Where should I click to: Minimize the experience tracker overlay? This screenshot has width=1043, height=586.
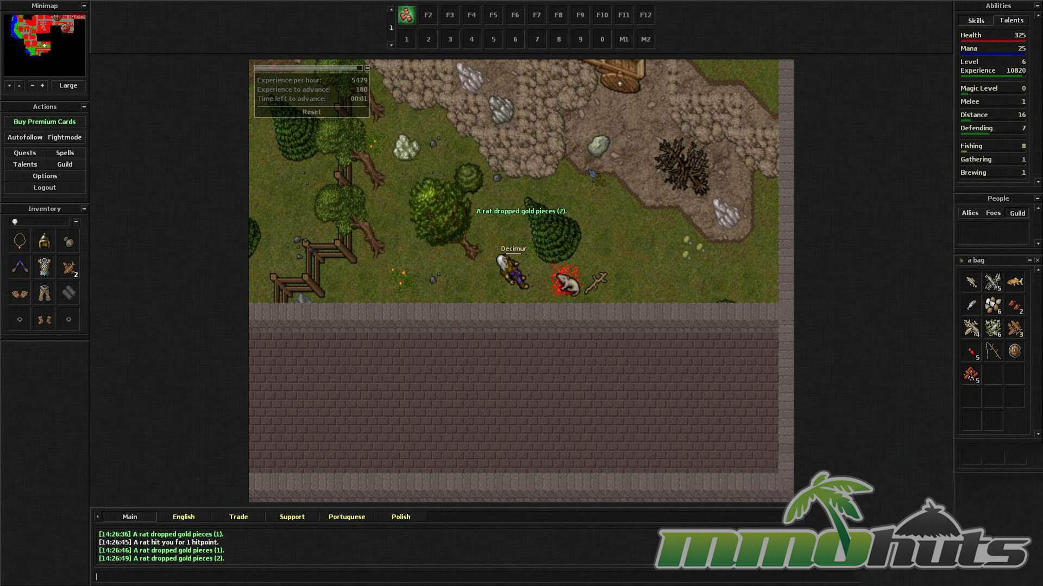(x=367, y=68)
